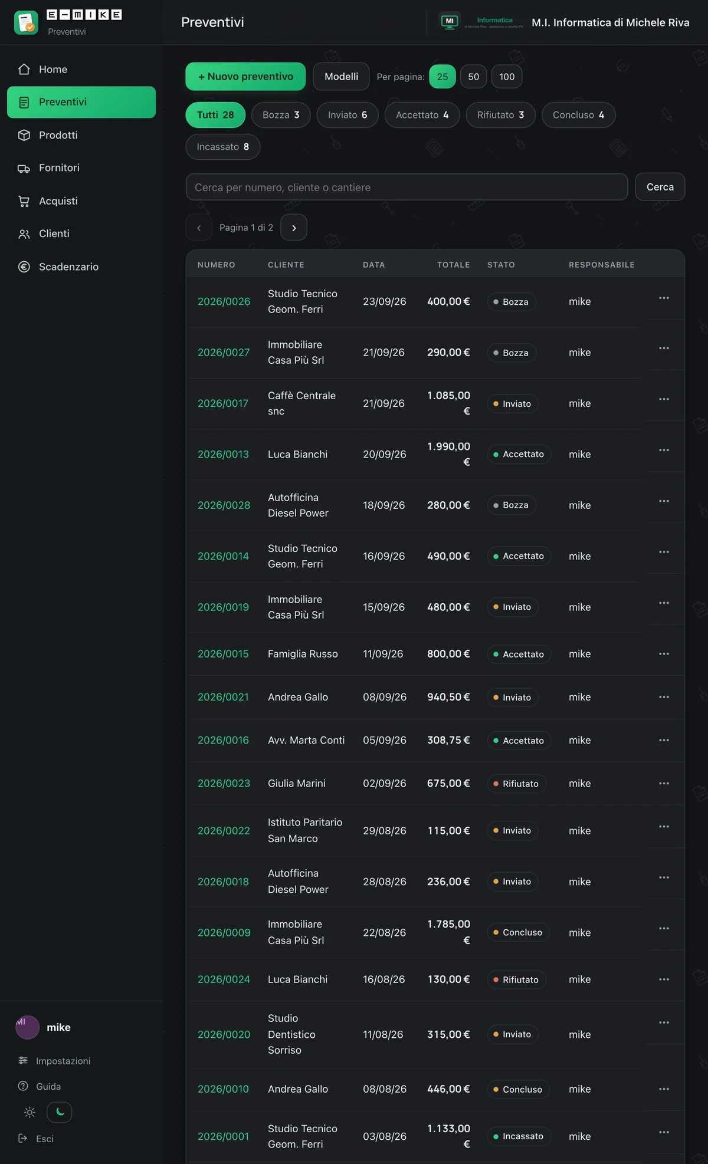
Task: Open actions menu for quote 2026/0014
Action: pos(664,552)
